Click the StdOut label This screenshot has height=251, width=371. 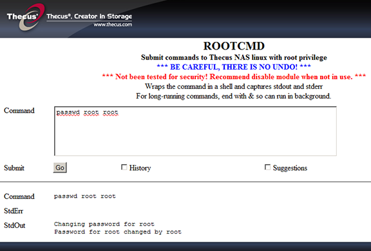[x=14, y=225]
